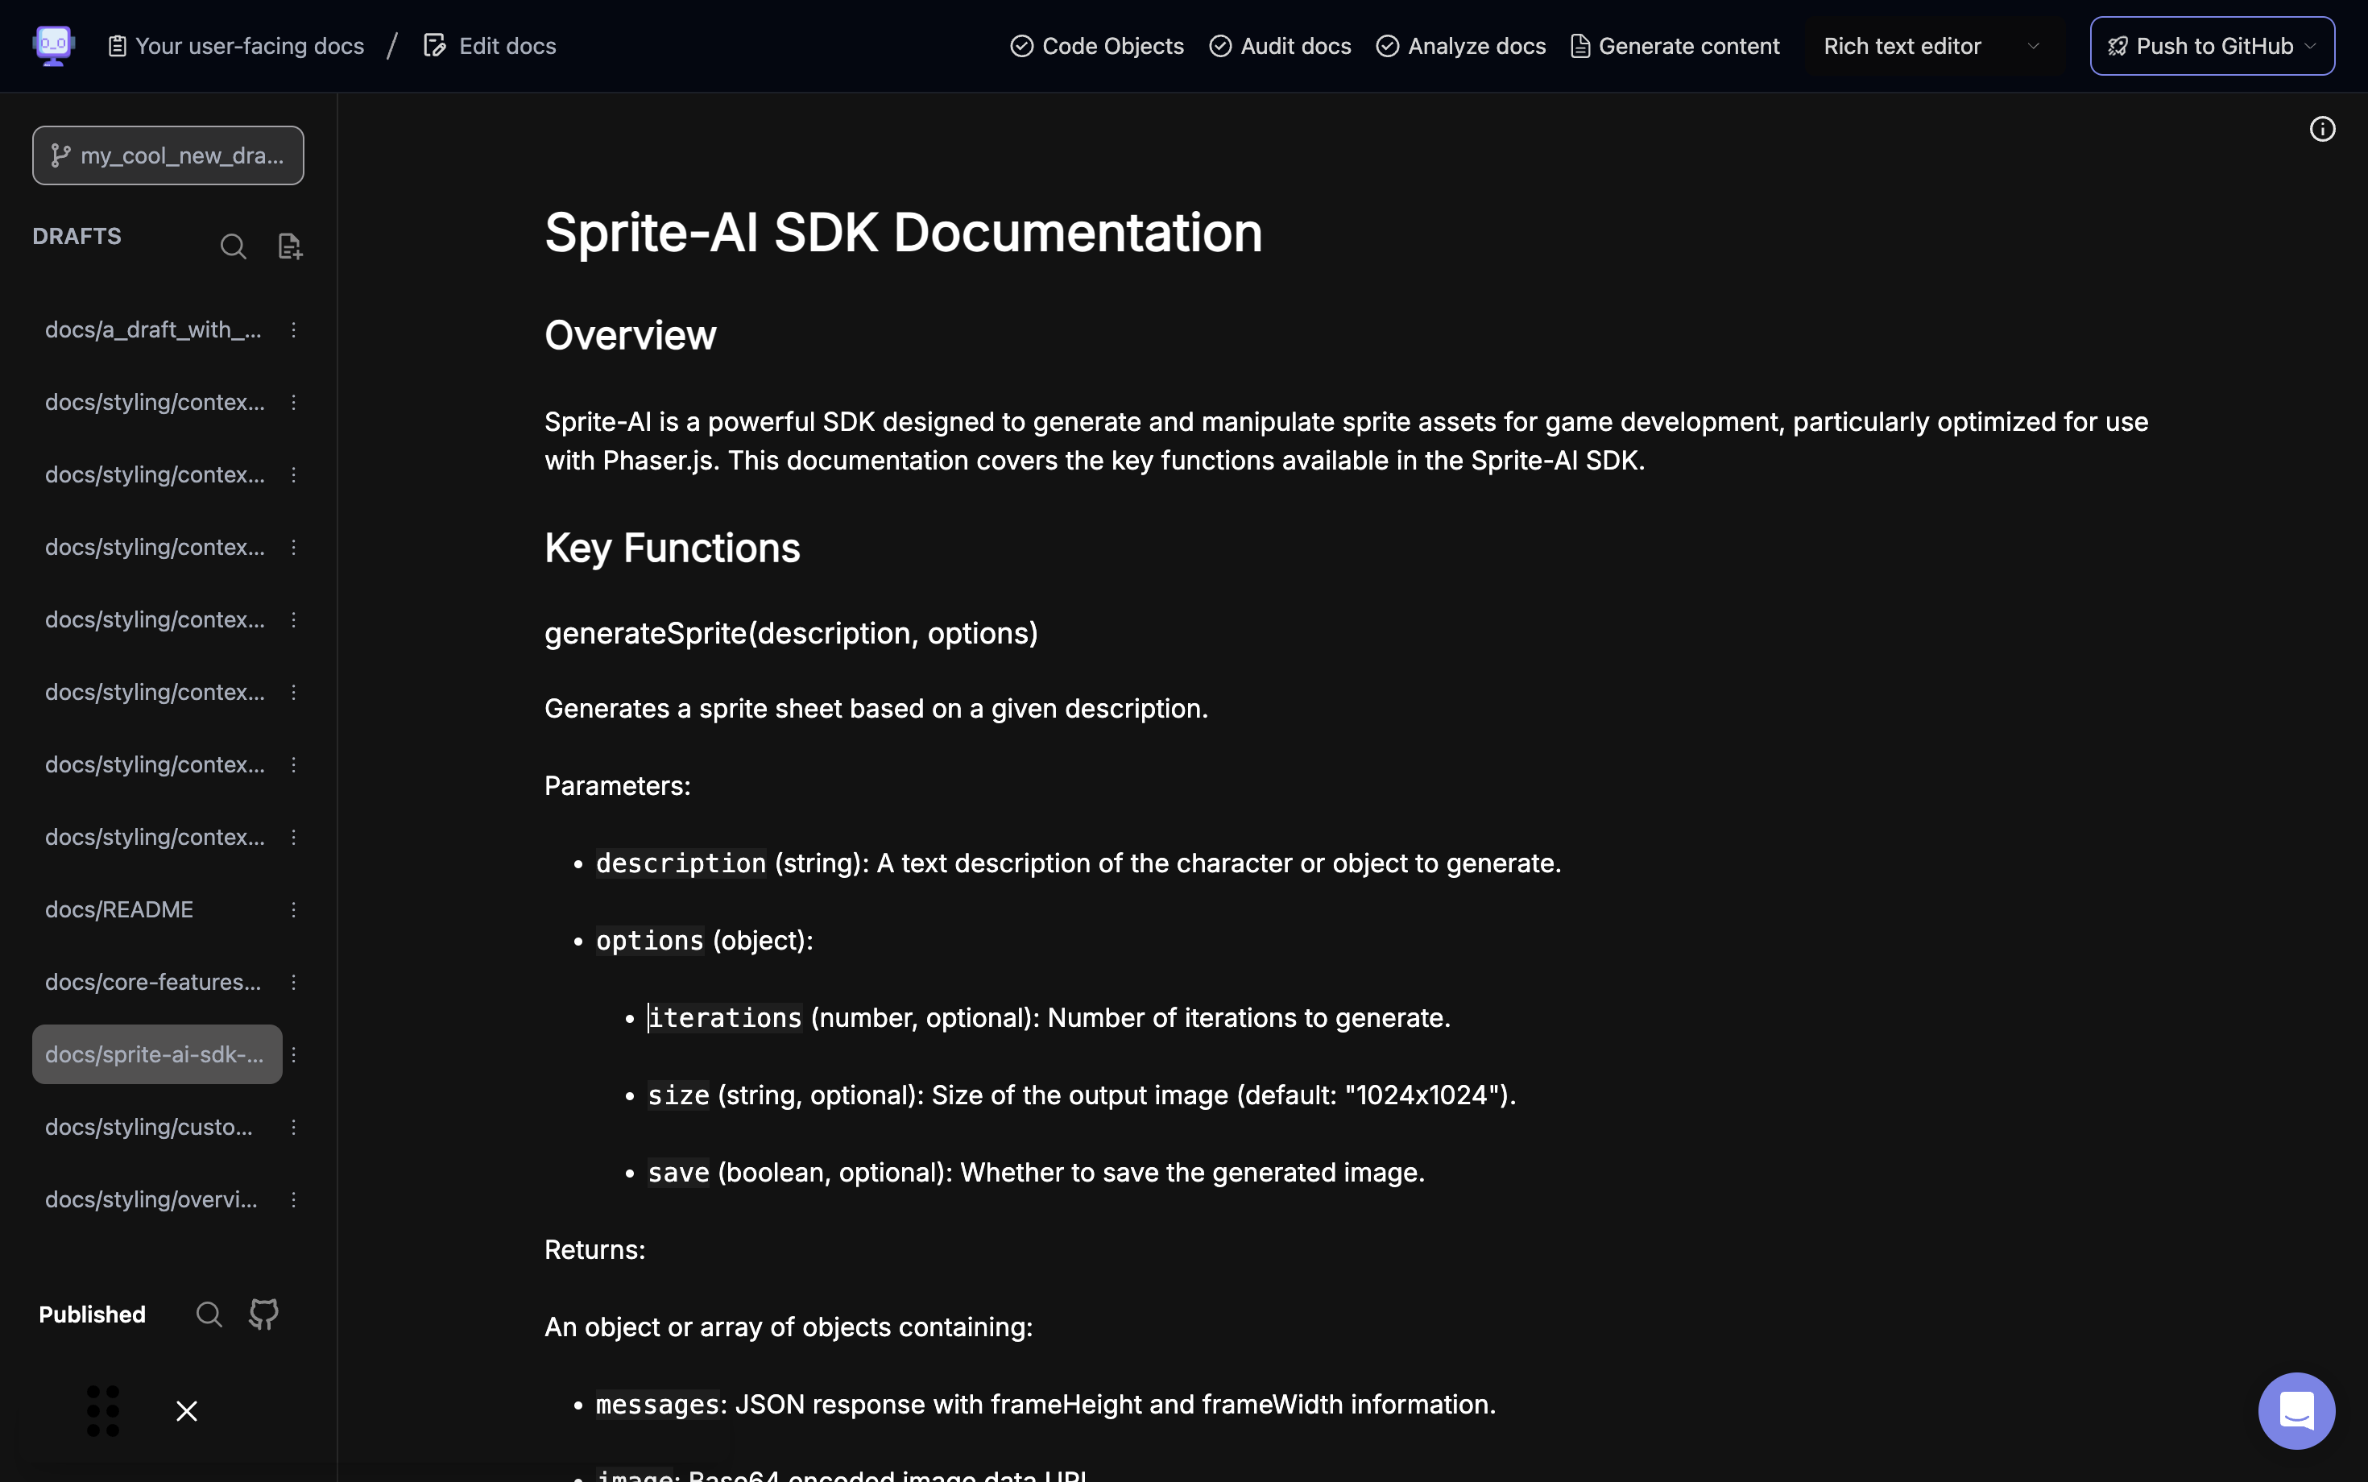The image size is (2368, 1482).
Task: Select docs/README draft
Action: [119, 909]
